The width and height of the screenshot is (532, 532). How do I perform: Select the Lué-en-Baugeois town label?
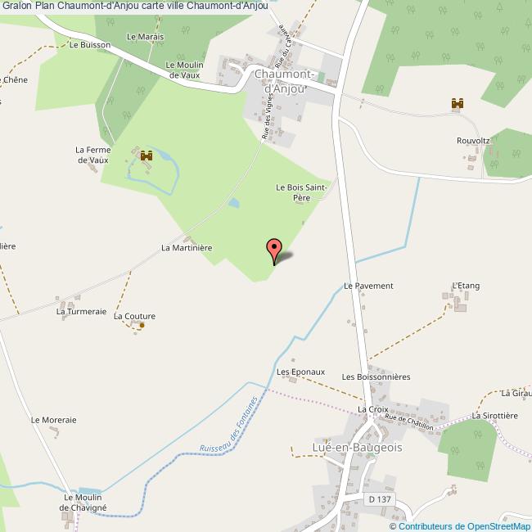[x=357, y=447]
